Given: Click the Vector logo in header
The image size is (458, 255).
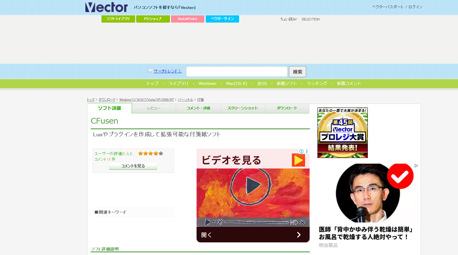Looking at the screenshot, I should click(106, 7).
